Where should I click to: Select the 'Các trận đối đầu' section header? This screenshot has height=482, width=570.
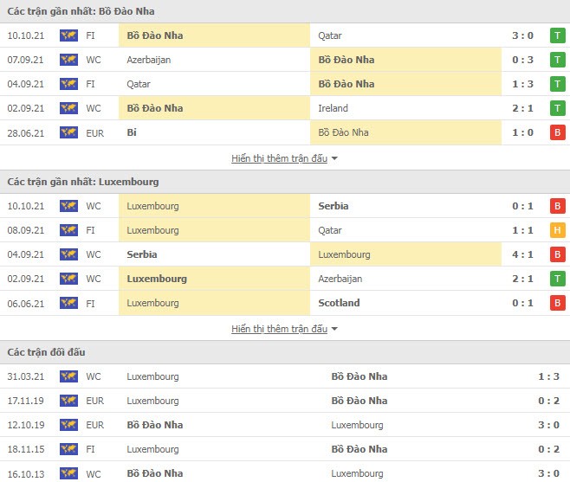(46, 352)
